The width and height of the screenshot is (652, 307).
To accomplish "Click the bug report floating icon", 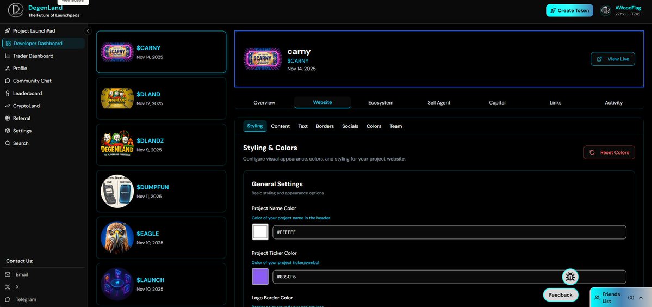I will (570, 277).
